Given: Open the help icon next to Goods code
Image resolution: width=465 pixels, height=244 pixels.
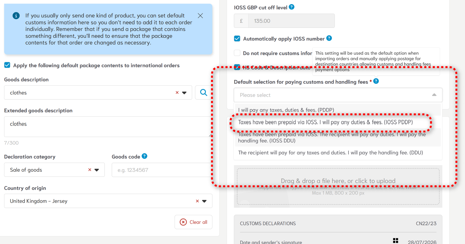Looking at the screenshot, I should (x=144, y=156).
